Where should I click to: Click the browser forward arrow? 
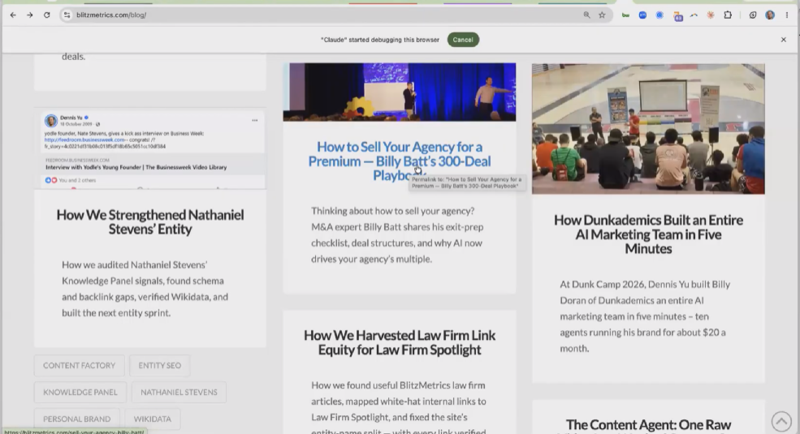tap(29, 15)
